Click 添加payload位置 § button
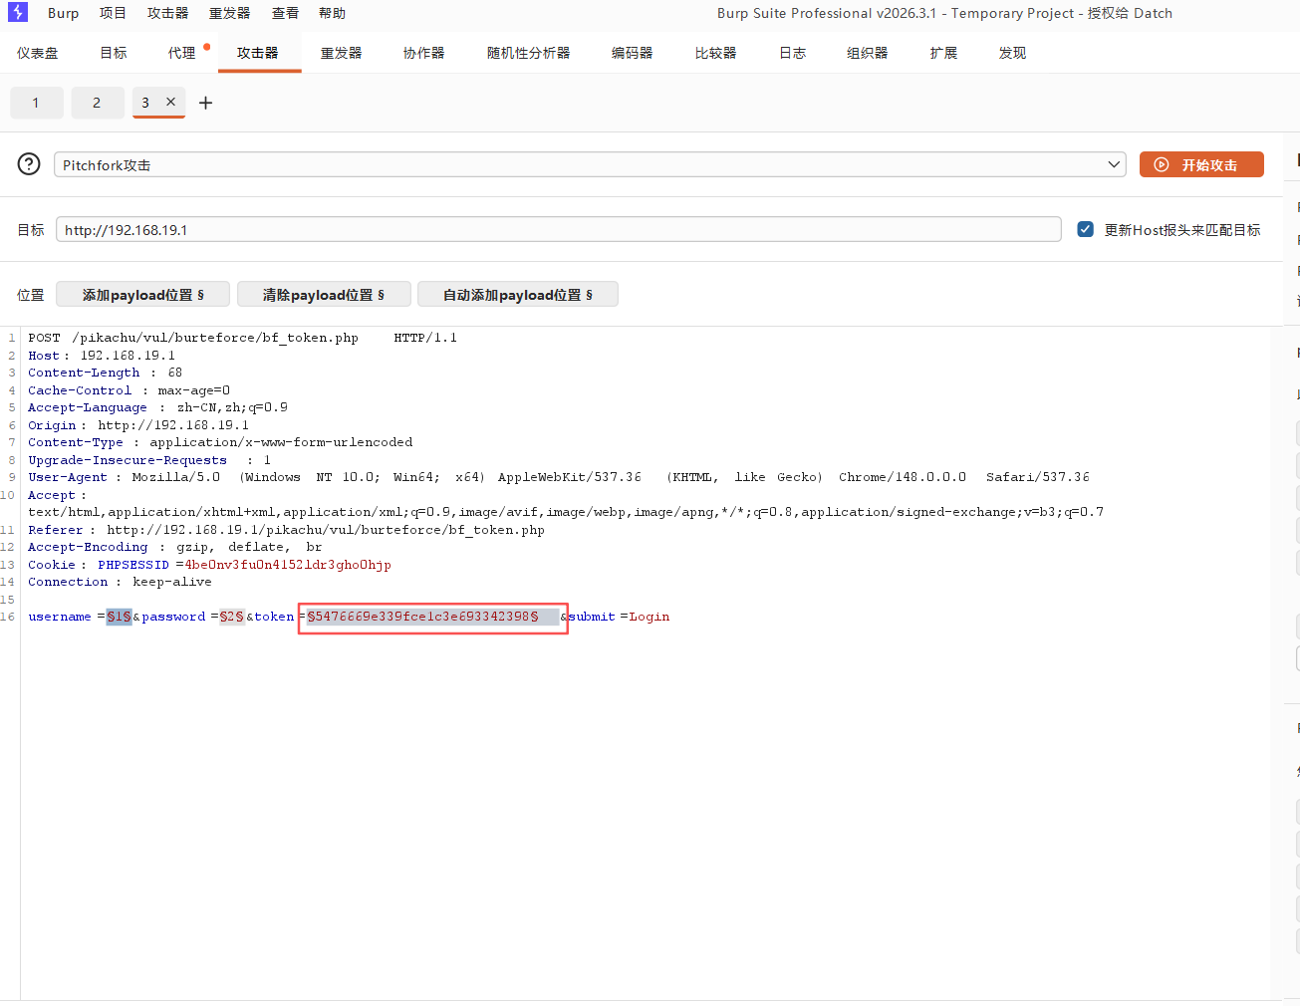Screen dimensions: 1300x1006 pos(142,294)
